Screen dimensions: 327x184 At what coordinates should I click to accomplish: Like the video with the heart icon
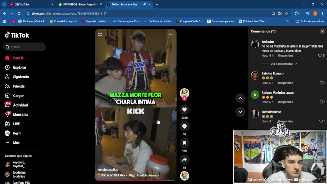(184, 110)
